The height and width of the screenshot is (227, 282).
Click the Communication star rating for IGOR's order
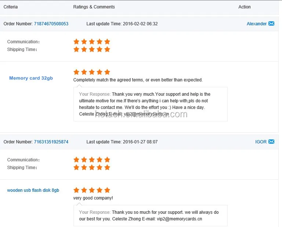pos(92,160)
